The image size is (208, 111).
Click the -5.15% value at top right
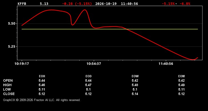pyautogui.click(x=168, y=4)
